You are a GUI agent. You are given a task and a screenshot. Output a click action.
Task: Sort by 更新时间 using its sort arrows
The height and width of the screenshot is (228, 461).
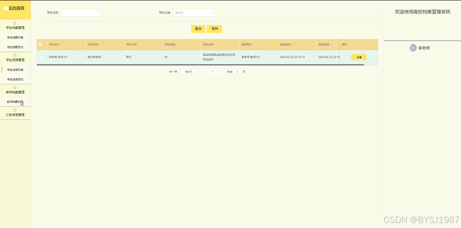pyautogui.click(x=332, y=44)
